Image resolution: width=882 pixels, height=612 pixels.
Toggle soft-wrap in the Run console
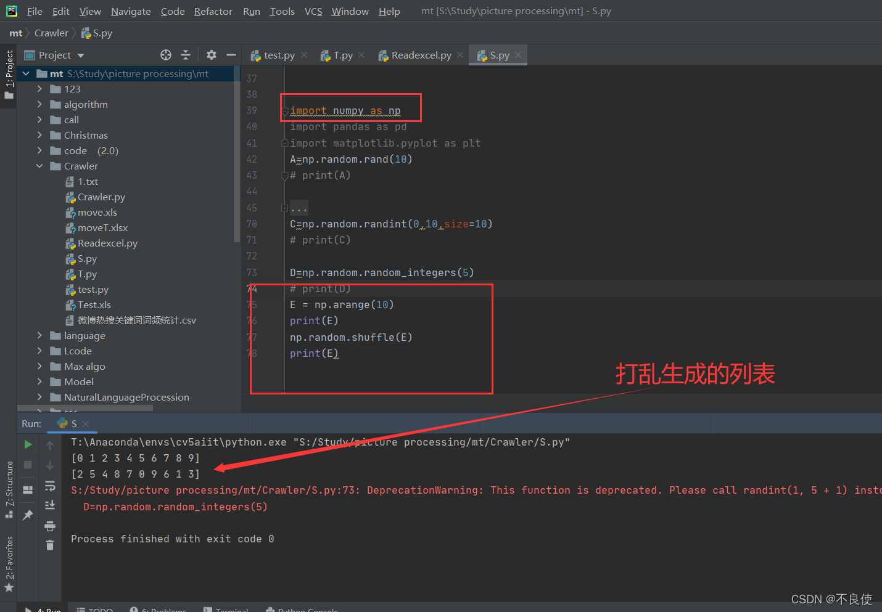point(50,487)
